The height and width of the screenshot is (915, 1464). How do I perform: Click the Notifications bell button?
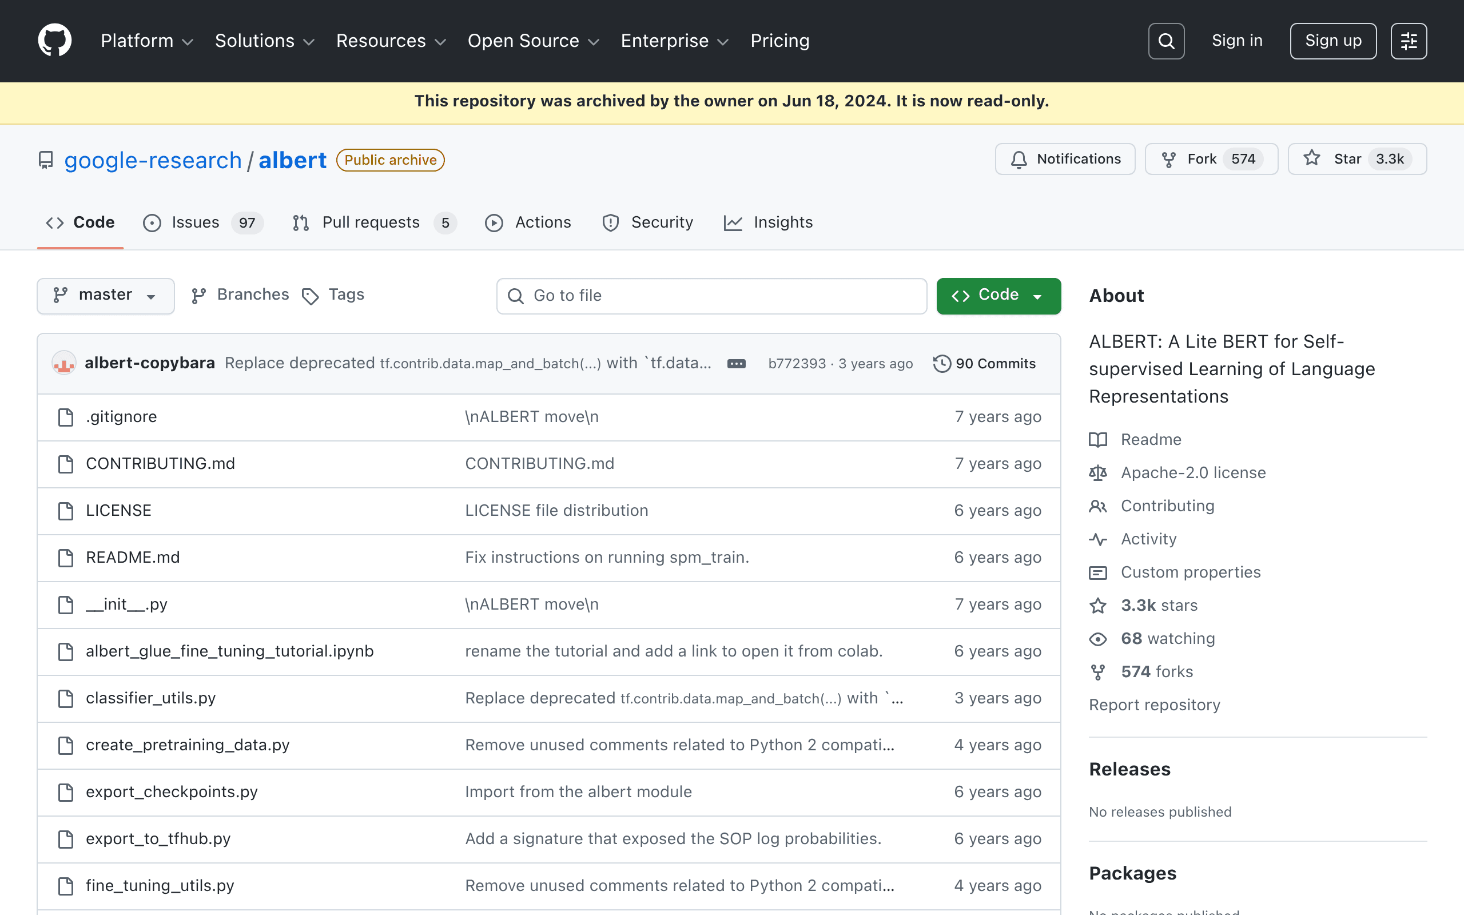pos(1065,159)
